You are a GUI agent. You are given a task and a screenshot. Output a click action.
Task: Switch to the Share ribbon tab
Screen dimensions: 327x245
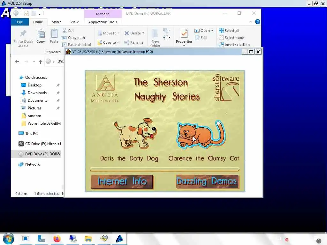(57, 22)
